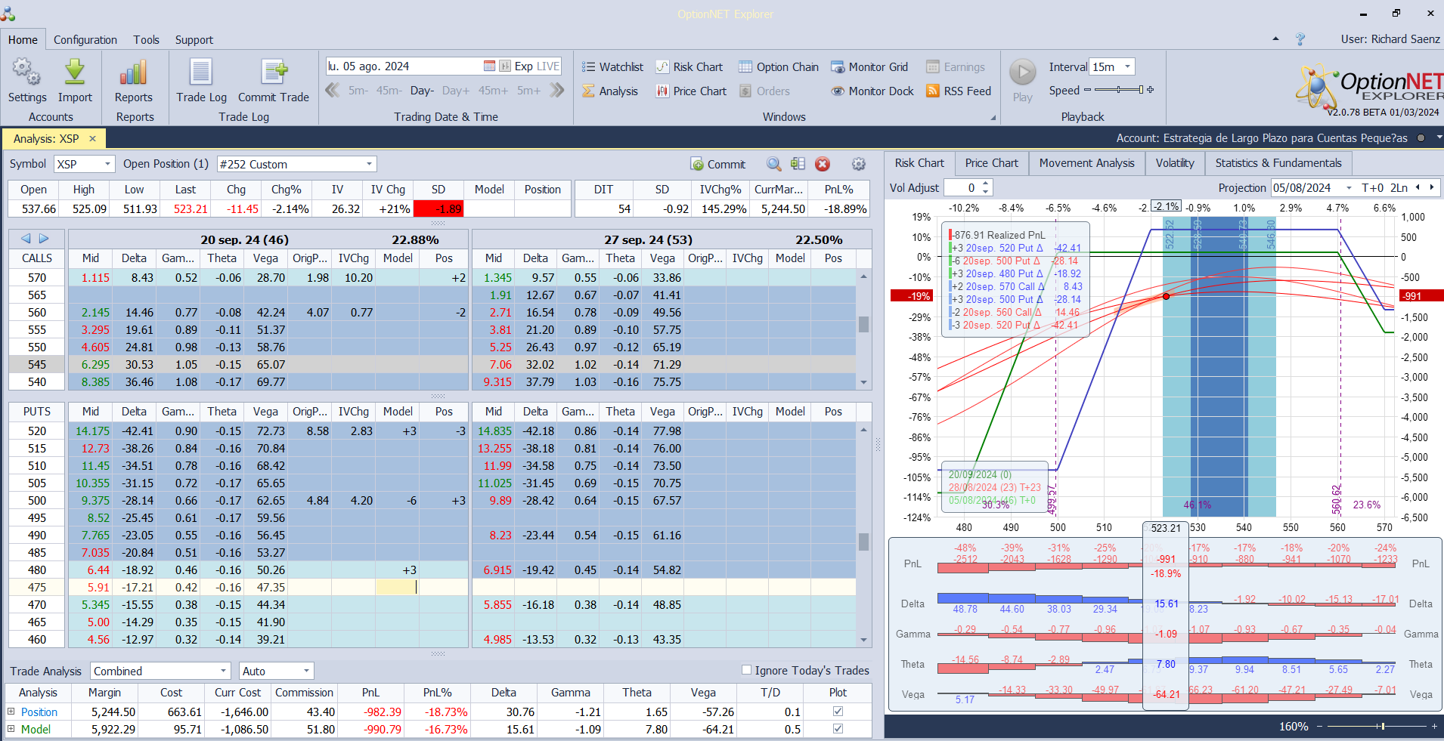The width and height of the screenshot is (1444, 741).
Task: Click the Commit button
Action: click(x=718, y=164)
